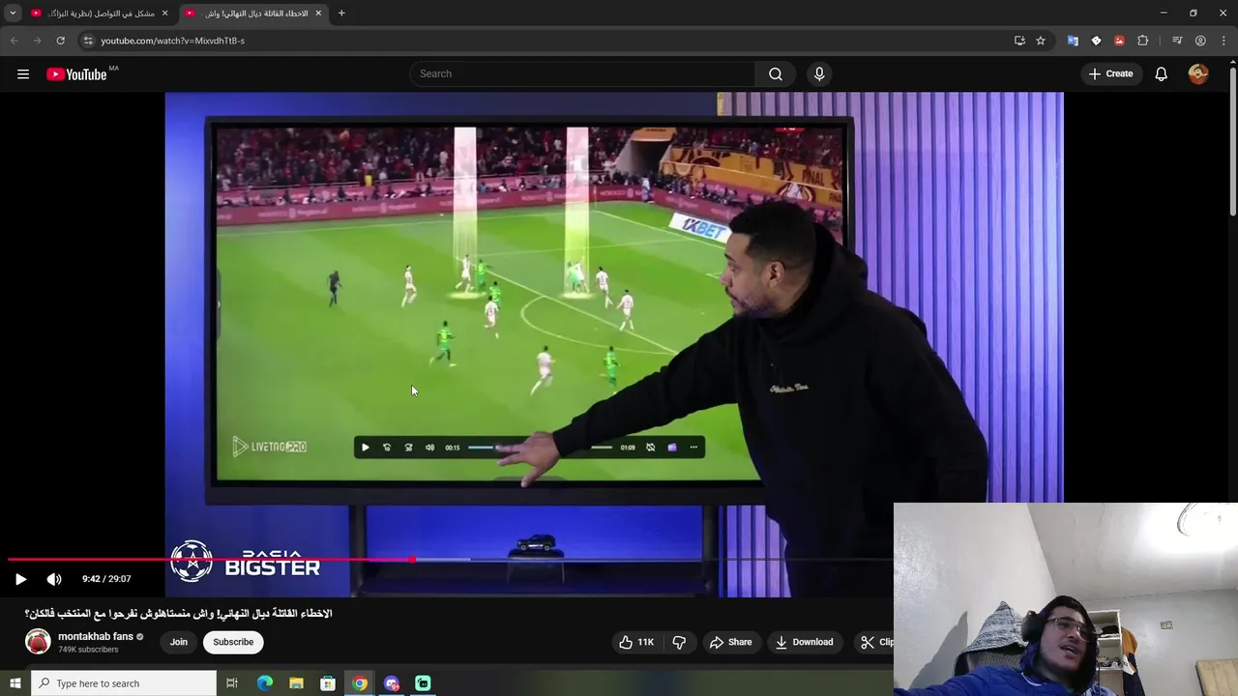Click the address bar URL
1238x696 pixels.
point(173,41)
